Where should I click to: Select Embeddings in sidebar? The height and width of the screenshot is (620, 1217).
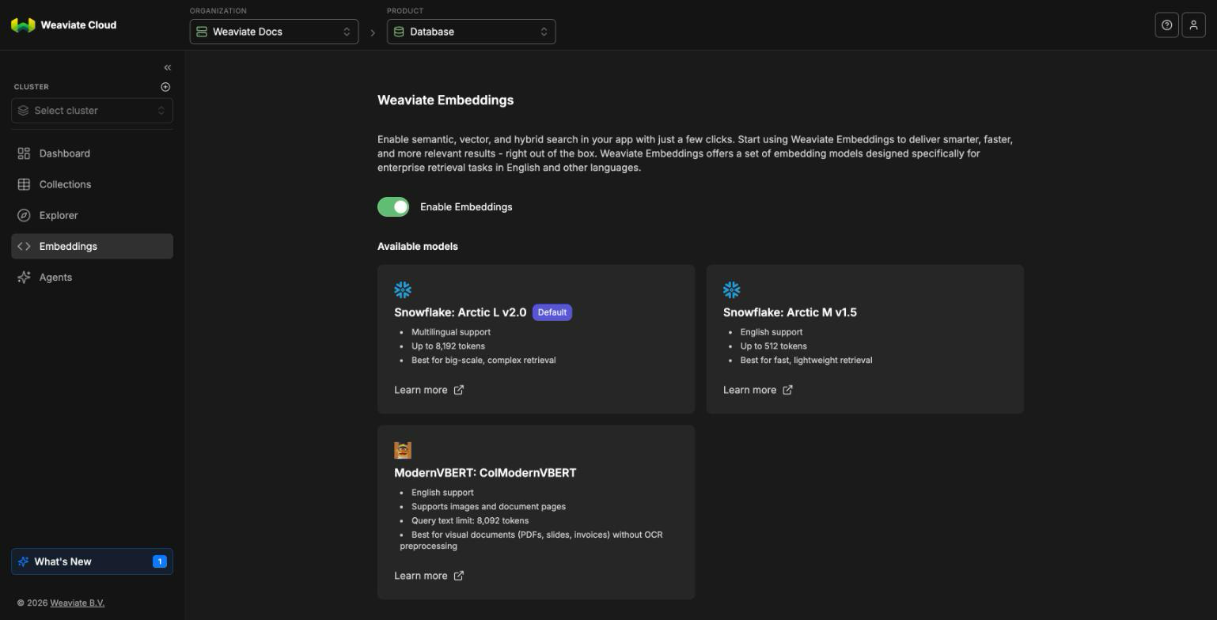(92, 246)
